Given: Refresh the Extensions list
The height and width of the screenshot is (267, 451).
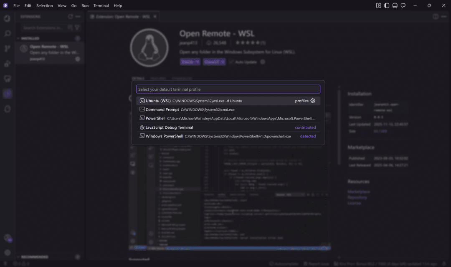Looking at the screenshot, I should [x=71, y=17].
